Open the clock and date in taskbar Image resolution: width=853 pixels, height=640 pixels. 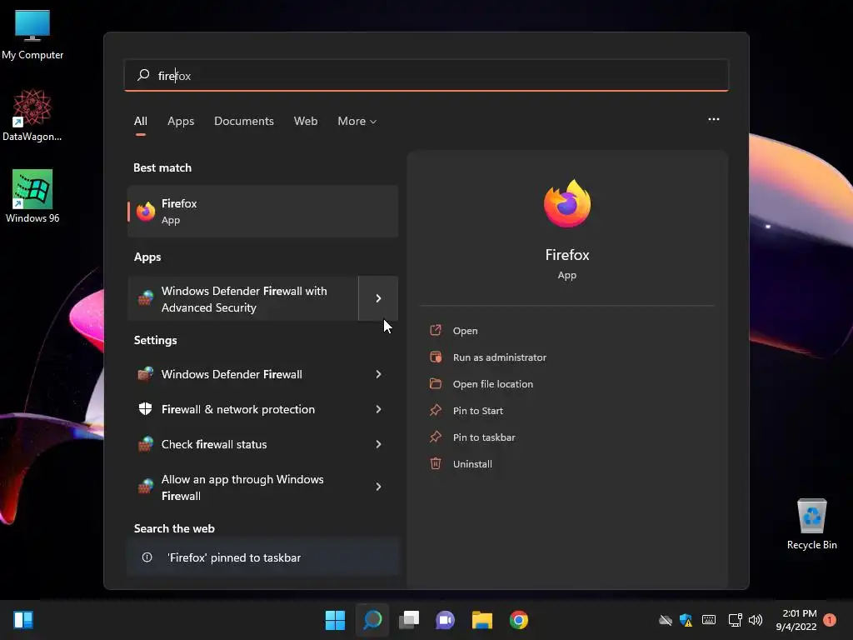796,620
